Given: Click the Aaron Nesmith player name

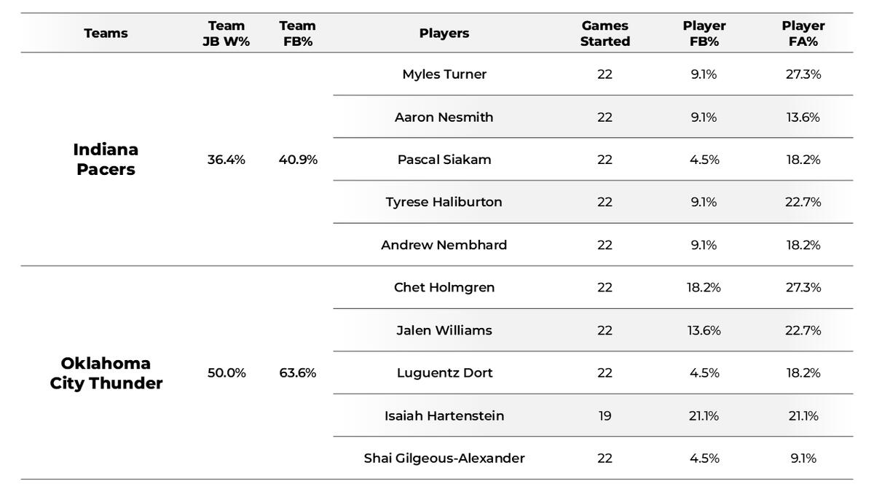Looking at the screenshot, I should pos(444,117).
